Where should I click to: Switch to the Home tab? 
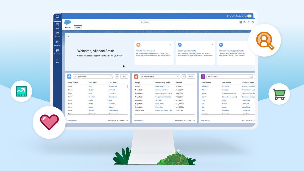coord(78,27)
